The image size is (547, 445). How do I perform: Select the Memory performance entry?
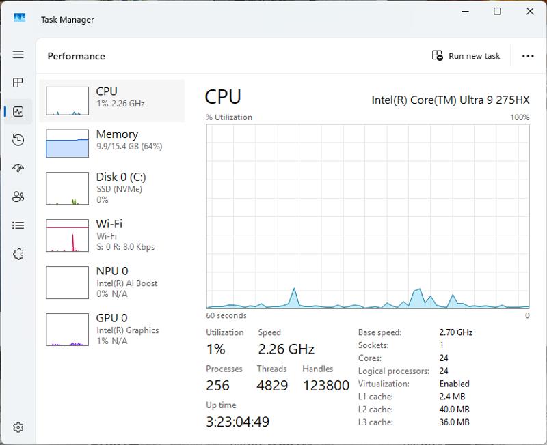click(112, 143)
